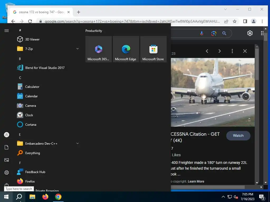The height and width of the screenshot is (202, 270).
Task: Toggle the Chrome side panel
Action: click(245, 21)
